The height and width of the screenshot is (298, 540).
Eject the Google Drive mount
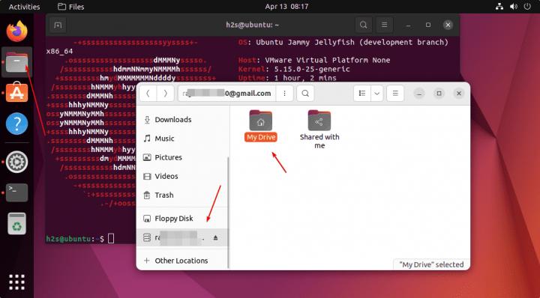point(215,237)
